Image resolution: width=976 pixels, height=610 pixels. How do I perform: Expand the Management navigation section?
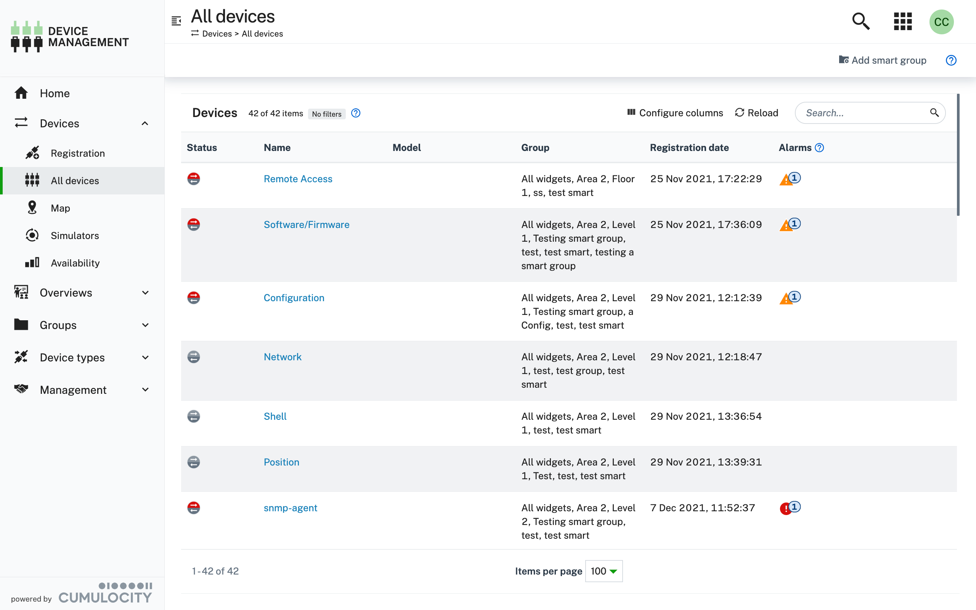click(x=146, y=390)
